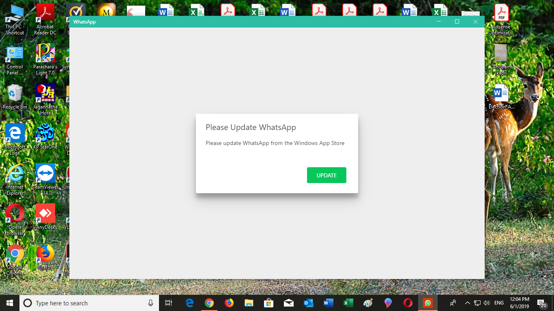Open Outlook from the taskbar
Screen dimensions: 554x311
click(309, 303)
